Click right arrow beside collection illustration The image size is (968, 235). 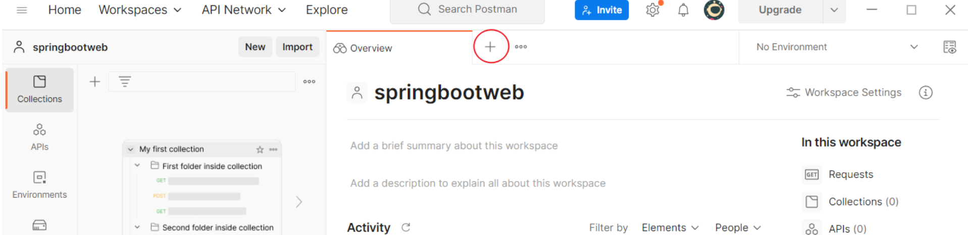pyautogui.click(x=299, y=202)
